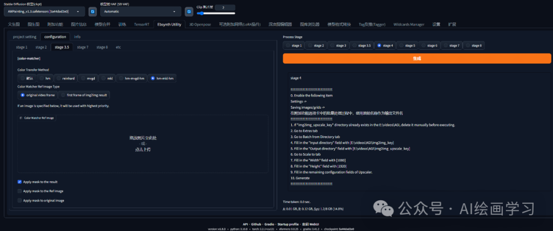Viewport: 553px width, 231px height.
Task: Select Process Stage stage 1 radio
Action: (293, 46)
